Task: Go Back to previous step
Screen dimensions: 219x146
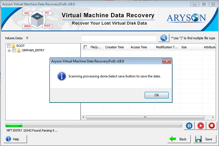Action: [x=179, y=139]
